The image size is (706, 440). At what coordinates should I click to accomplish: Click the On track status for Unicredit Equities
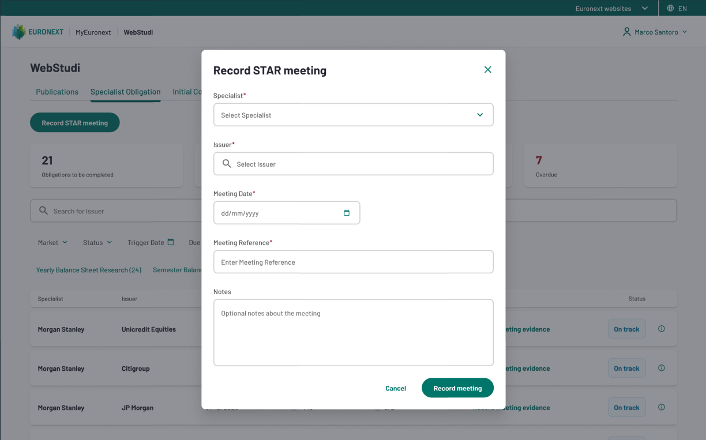coord(626,329)
